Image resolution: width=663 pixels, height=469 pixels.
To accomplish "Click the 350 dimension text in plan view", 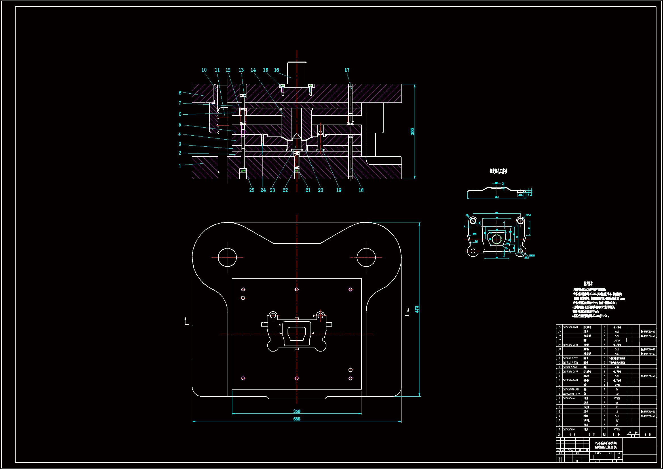I will point(297,411).
